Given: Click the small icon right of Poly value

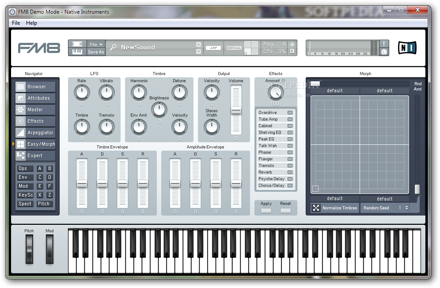Looking at the screenshot, I should (x=292, y=44).
